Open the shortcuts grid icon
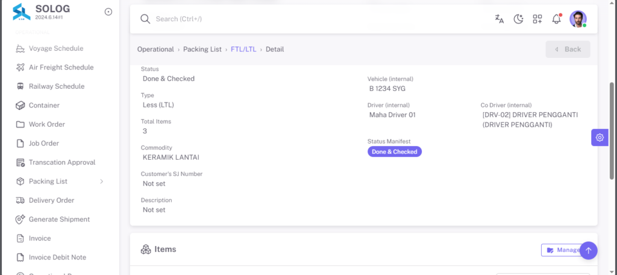 coord(537,19)
